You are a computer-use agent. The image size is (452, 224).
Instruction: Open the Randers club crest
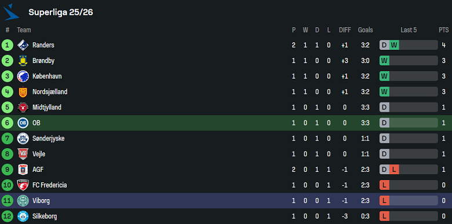click(x=23, y=45)
